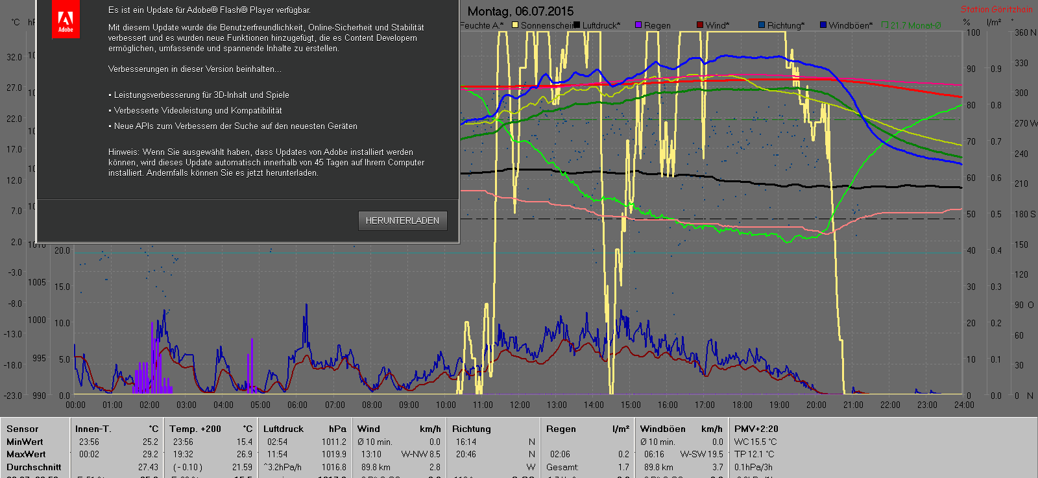Image resolution: width=1038 pixels, height=478 pixels.
Task: Click the red Adobe logo icon
Action: click(66, 19)
